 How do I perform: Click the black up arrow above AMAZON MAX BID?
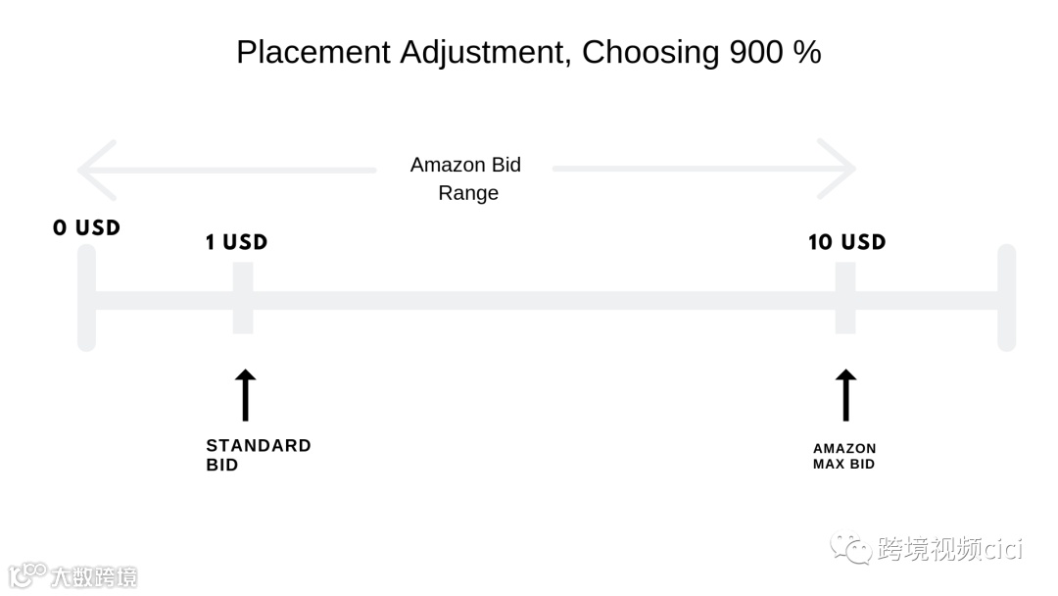point(844,395)
